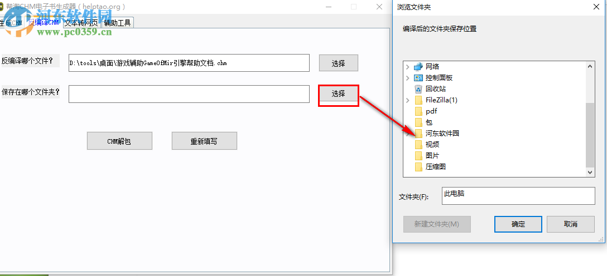
Task: Click the tree scrollbar up arrow
Action: coord(590,66)
